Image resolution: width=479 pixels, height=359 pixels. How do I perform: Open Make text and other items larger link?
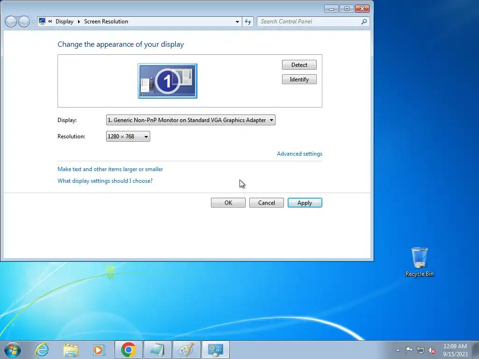click(110, 169)
